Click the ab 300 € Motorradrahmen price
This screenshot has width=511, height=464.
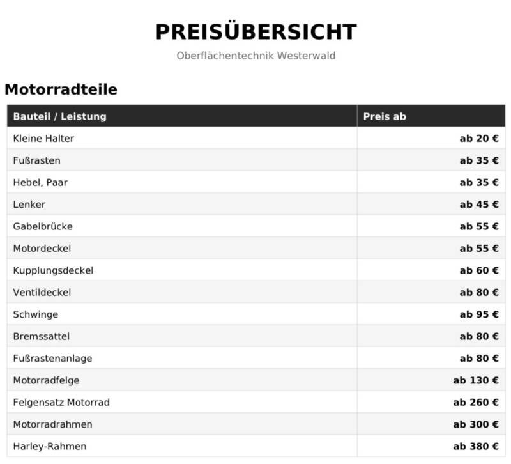[476, 424]
